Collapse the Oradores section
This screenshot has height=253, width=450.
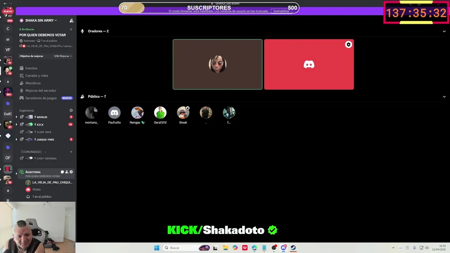(444, 31)
